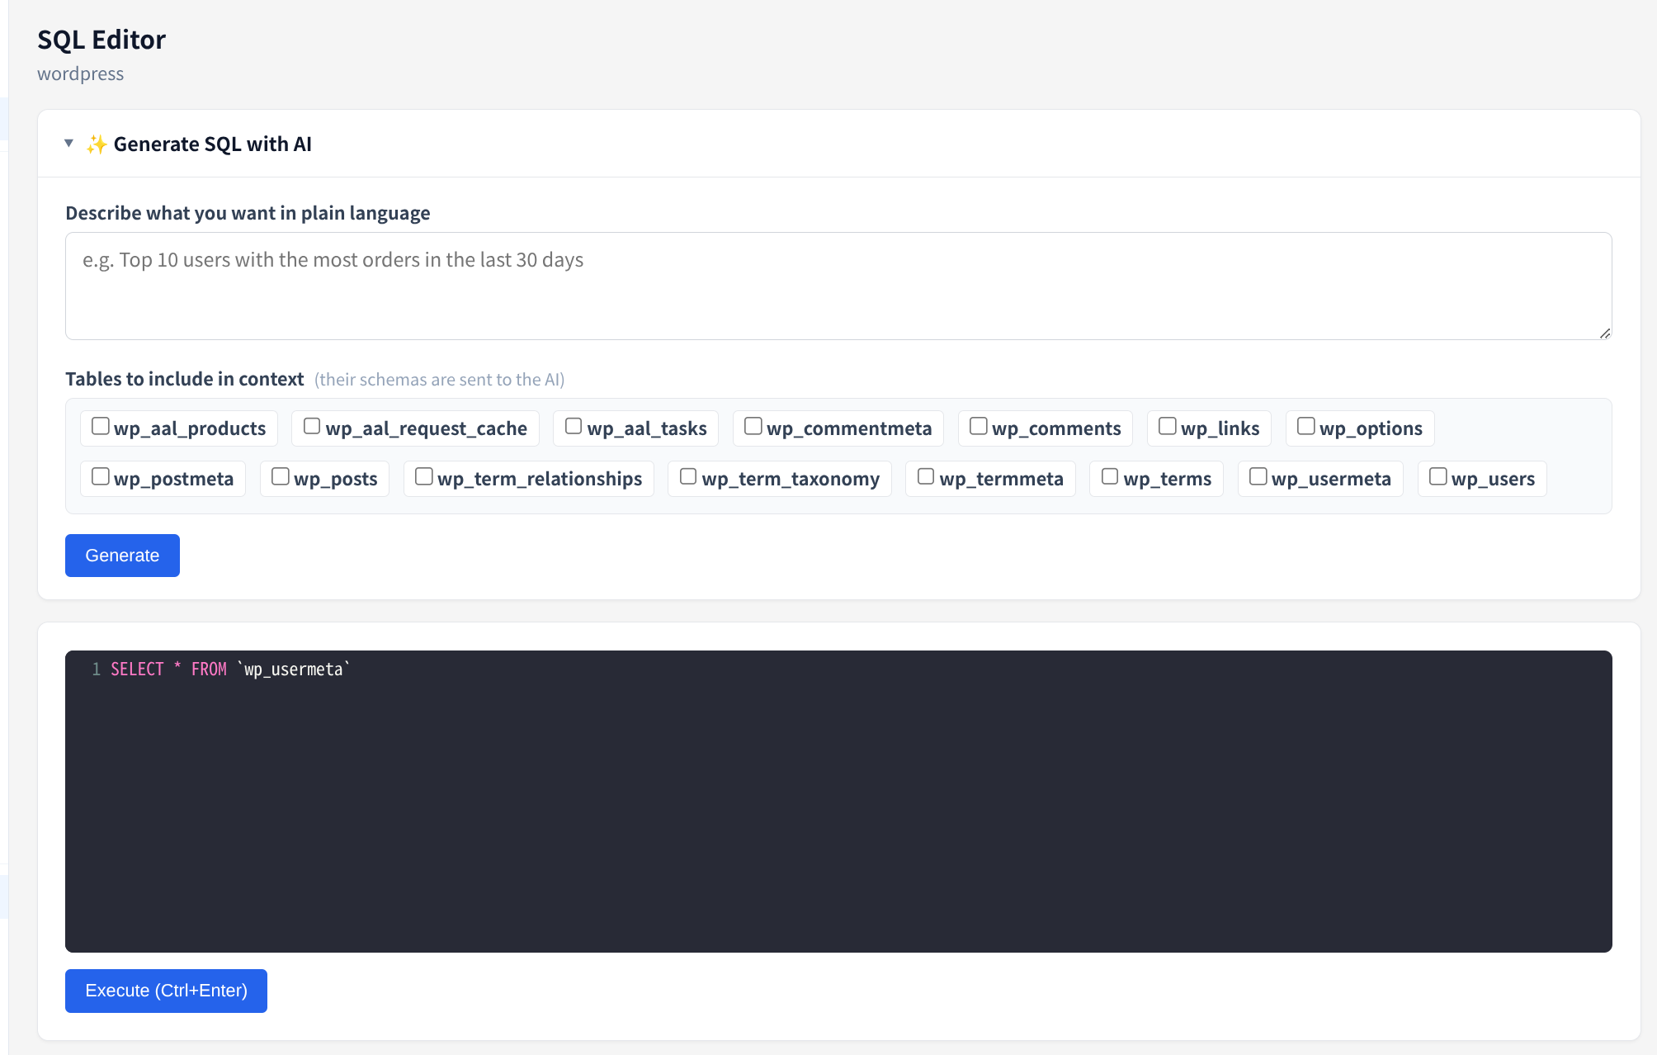Check wp_term_relationships for context

[423, 475]
